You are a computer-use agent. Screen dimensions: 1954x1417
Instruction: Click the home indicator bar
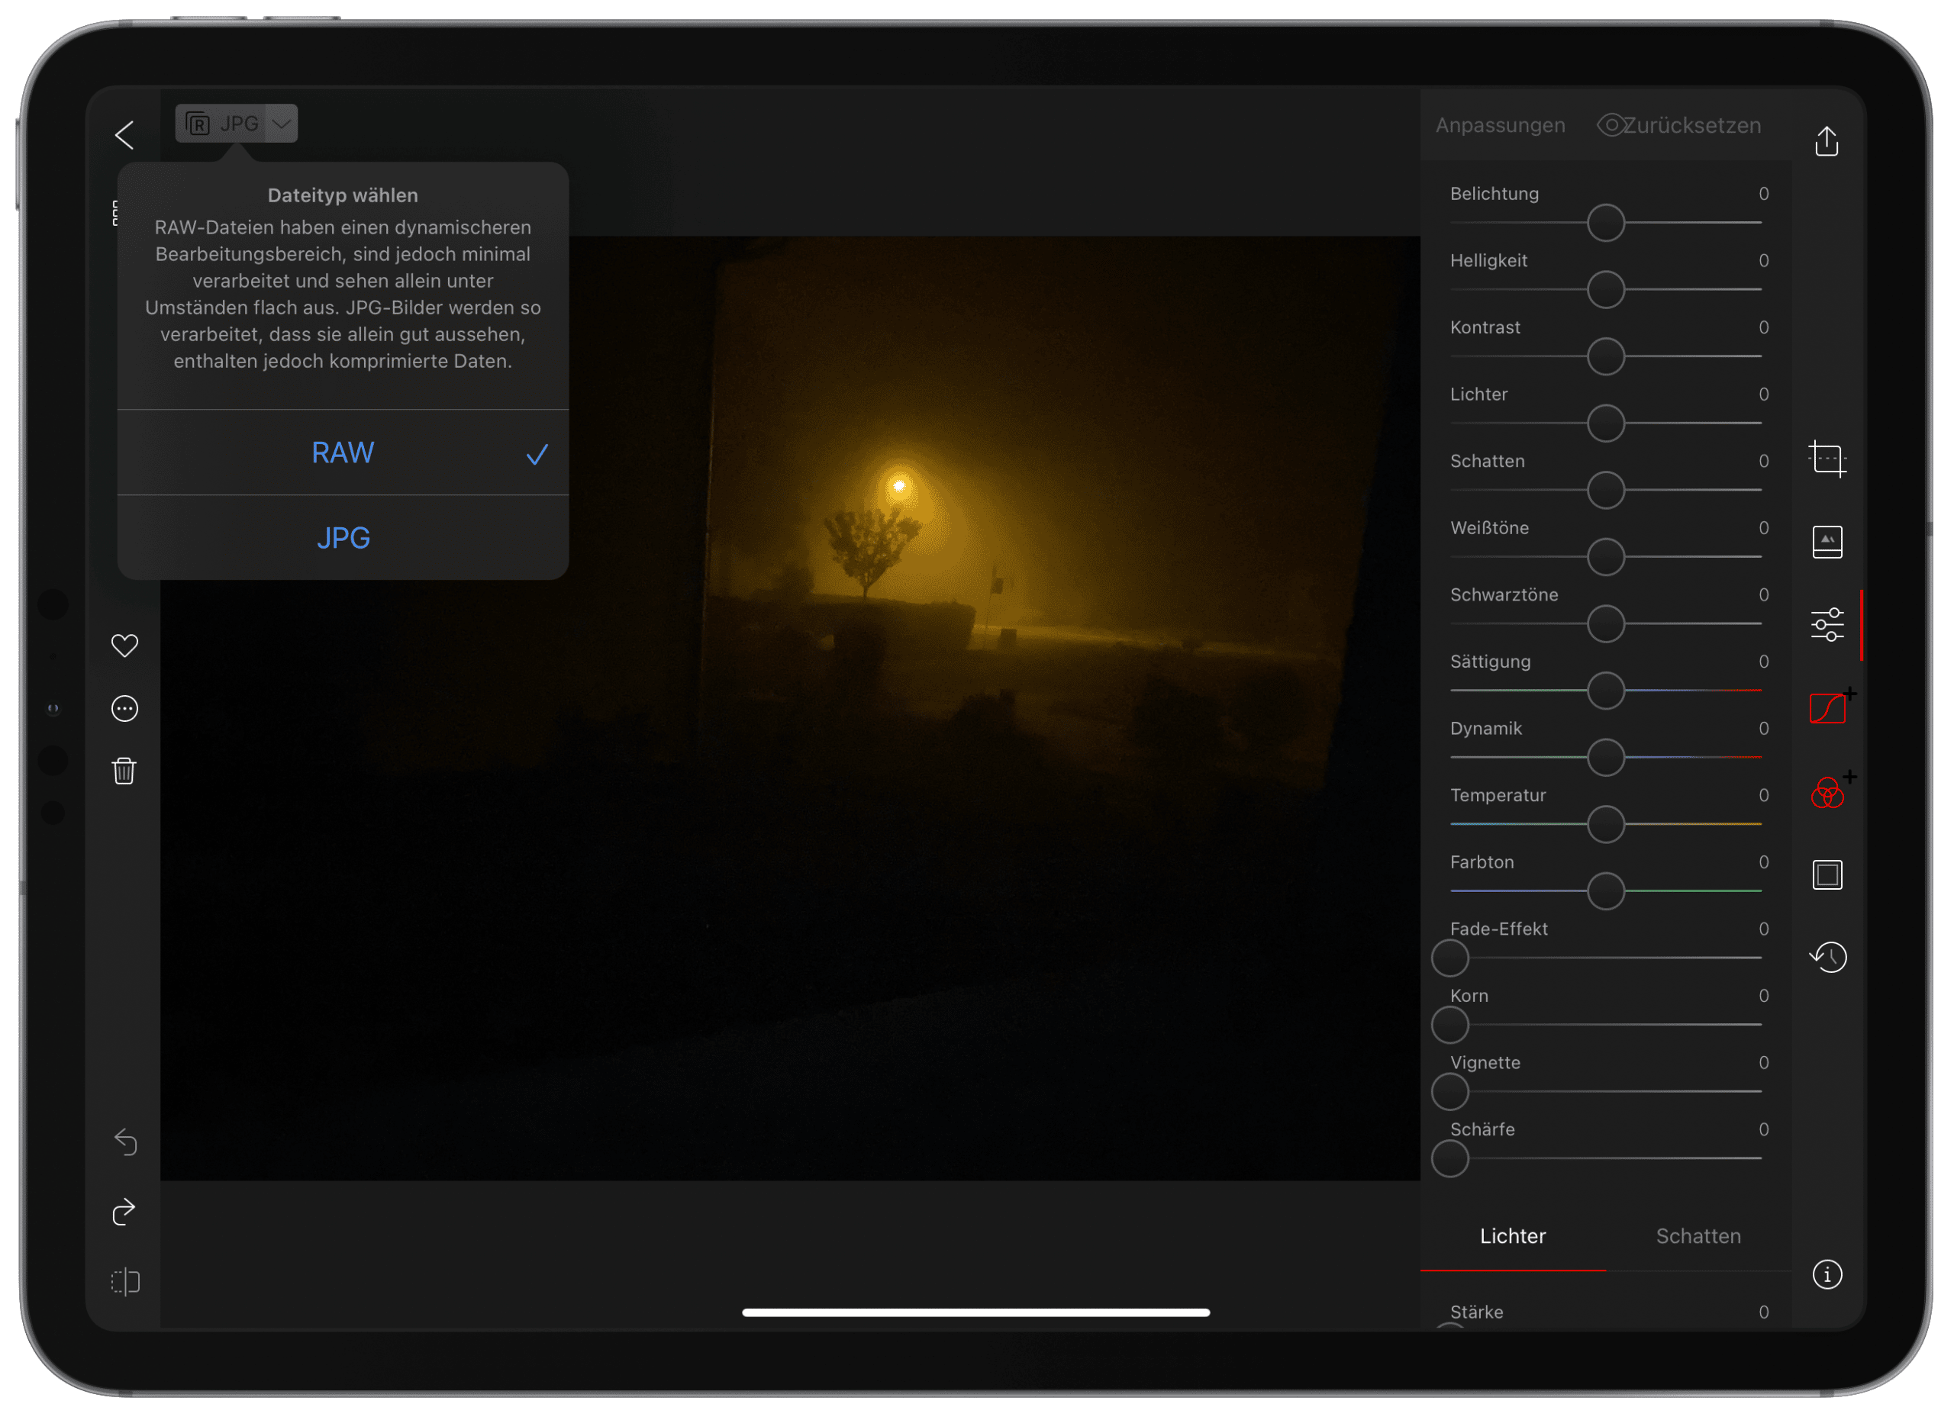click(976, 1312)
